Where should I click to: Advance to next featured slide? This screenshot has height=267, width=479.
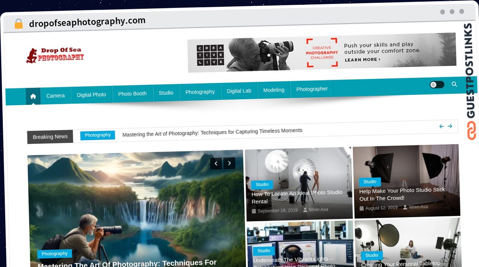point(229,163)
